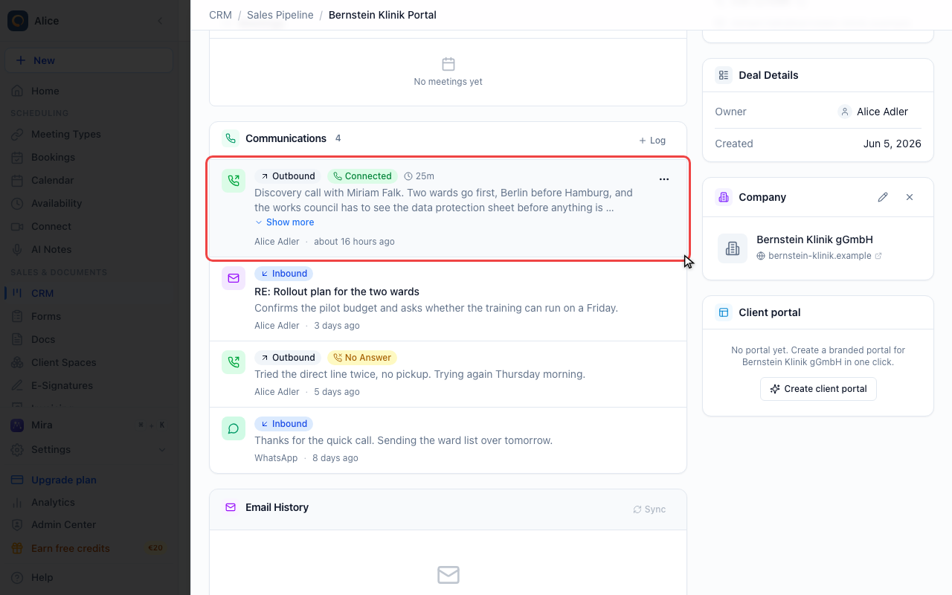Click the AI Notes microphone icon
The height and width of the screenshot is (595, 952).
17,249
